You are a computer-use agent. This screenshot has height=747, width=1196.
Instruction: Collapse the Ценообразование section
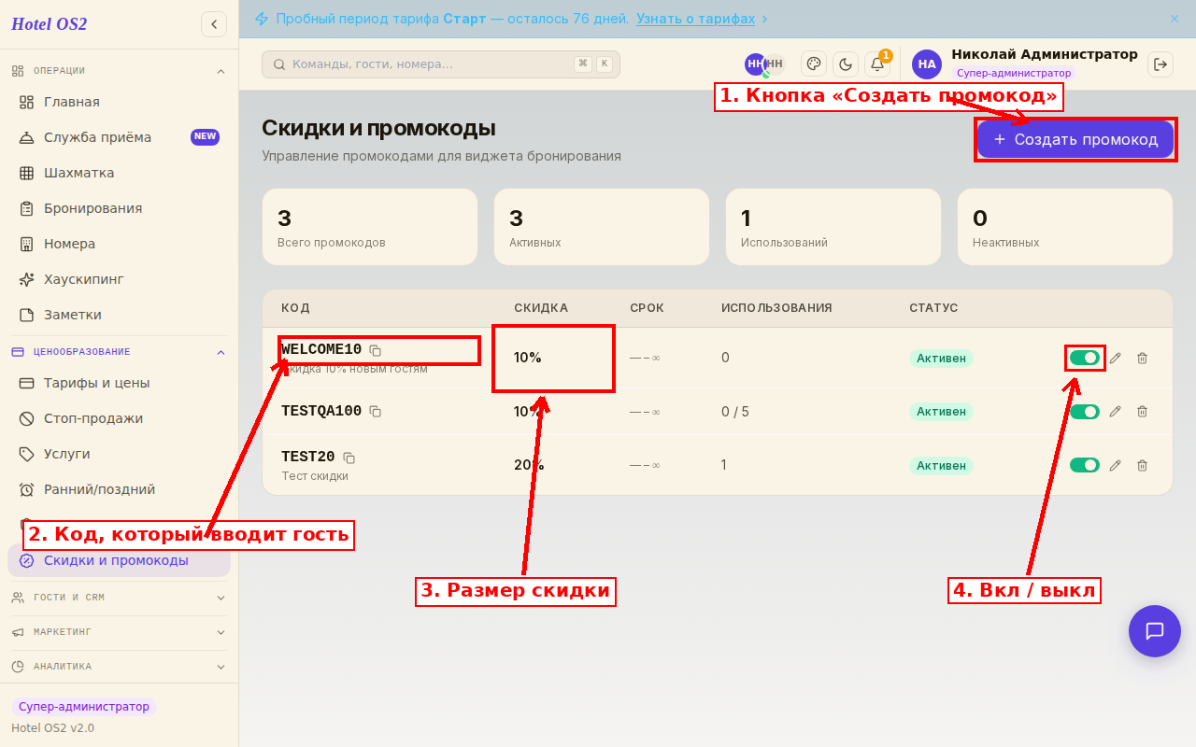click(119, 352)
